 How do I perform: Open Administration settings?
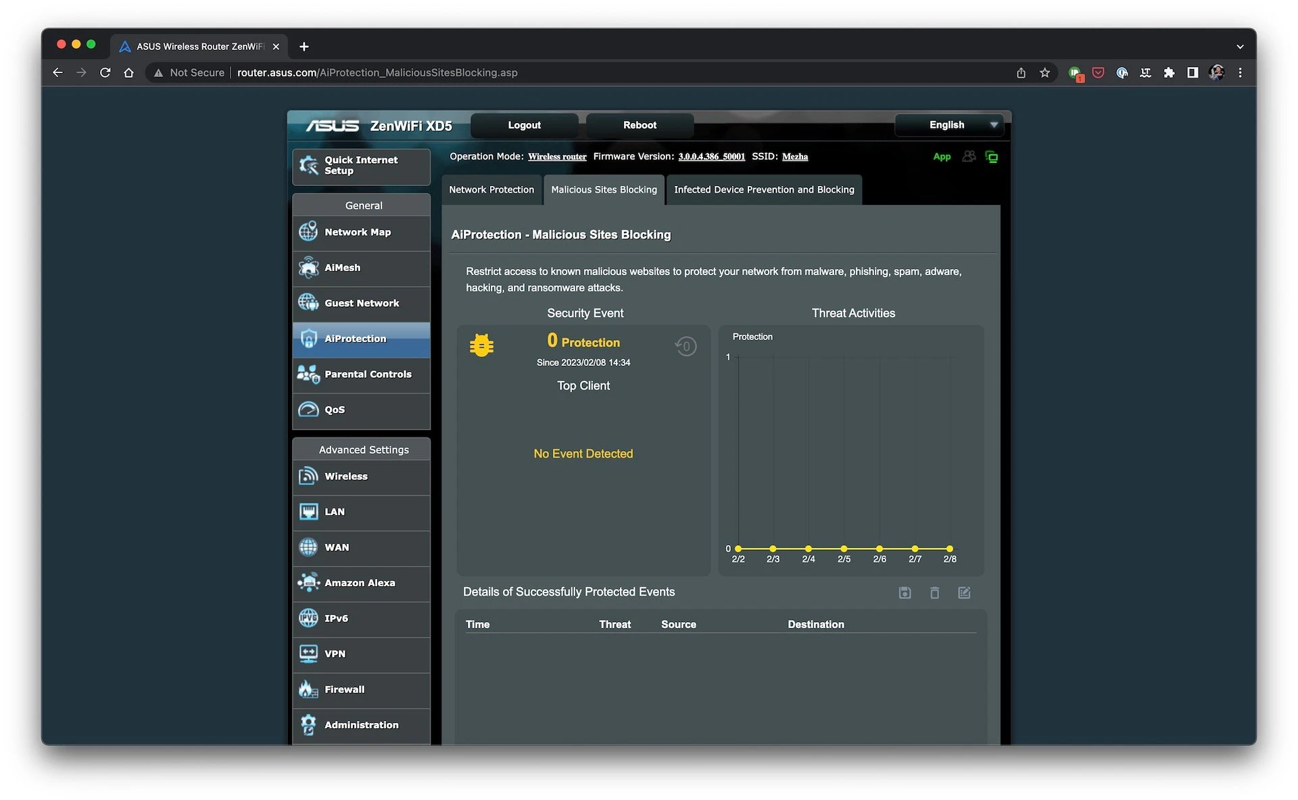pos(361,725)
